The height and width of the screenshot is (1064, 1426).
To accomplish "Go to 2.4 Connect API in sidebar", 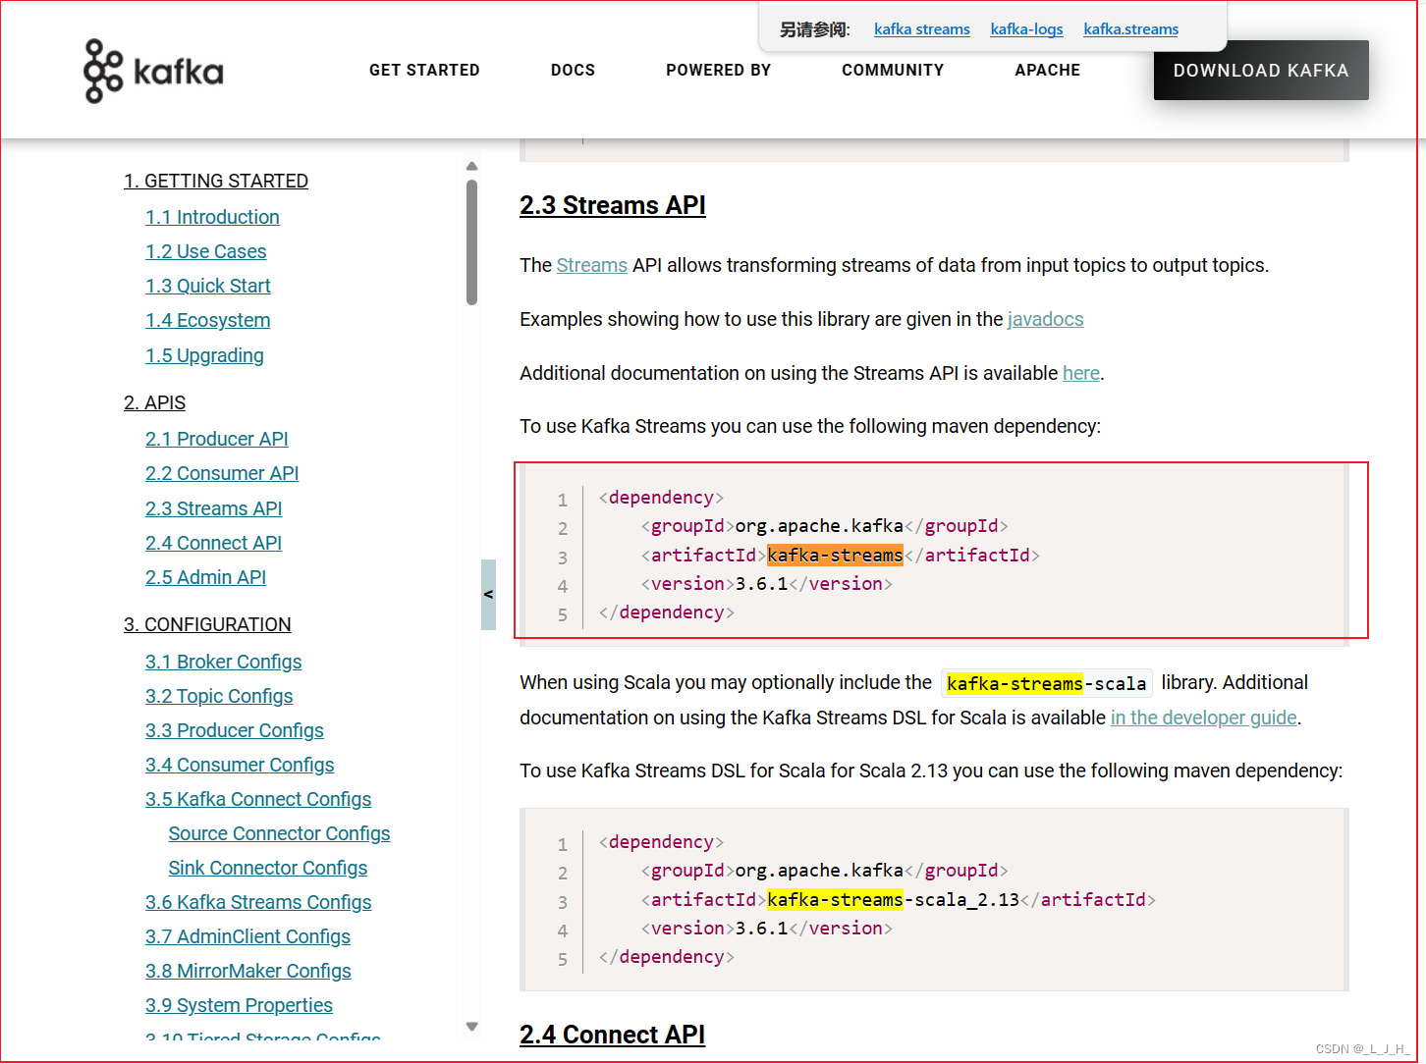I will click(213, 543).
